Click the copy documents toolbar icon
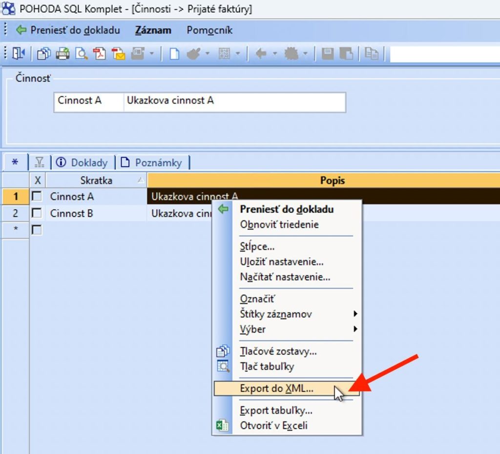Image resolution: width=500 pixels, height=454 pixels. pos(372,54)
